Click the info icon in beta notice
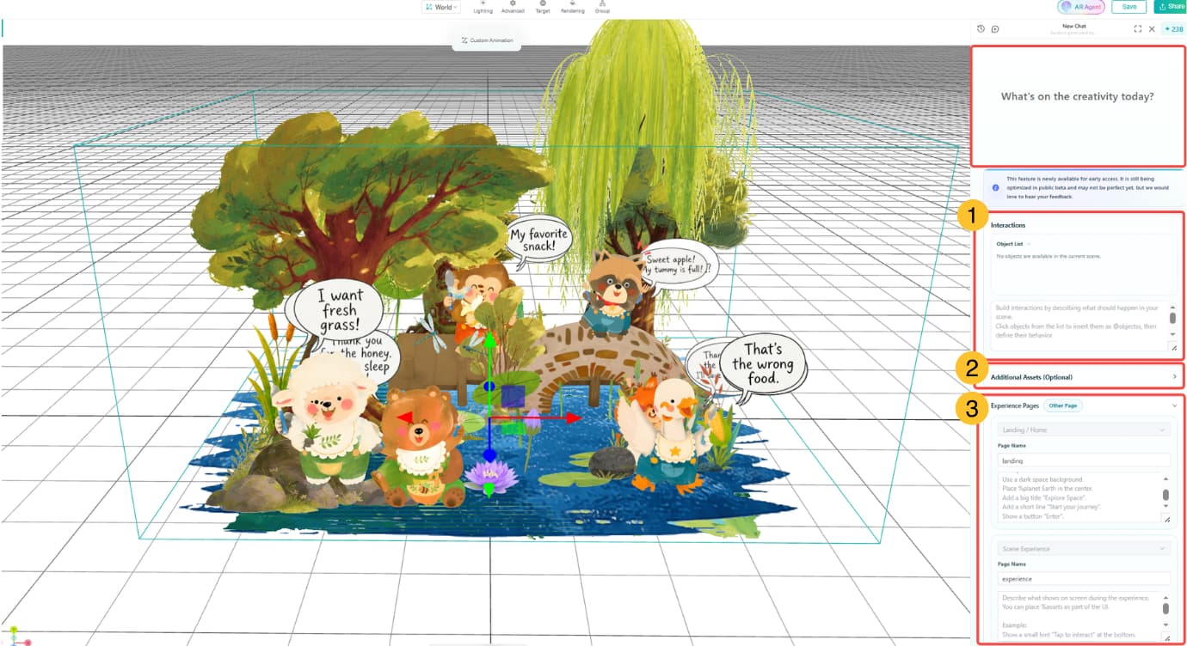This screenshot has width=1187, height=646. [995, 186]
